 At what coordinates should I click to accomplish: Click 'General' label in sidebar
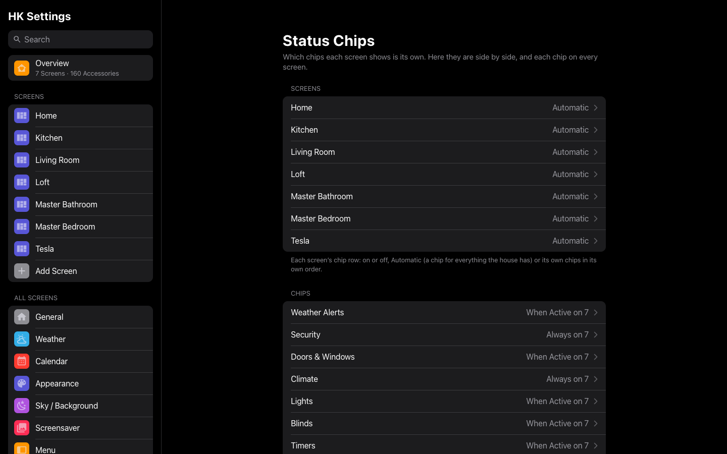[49, 317]
